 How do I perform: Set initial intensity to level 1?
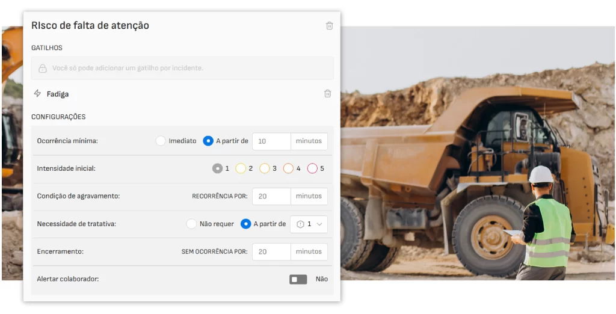[217, 168]
